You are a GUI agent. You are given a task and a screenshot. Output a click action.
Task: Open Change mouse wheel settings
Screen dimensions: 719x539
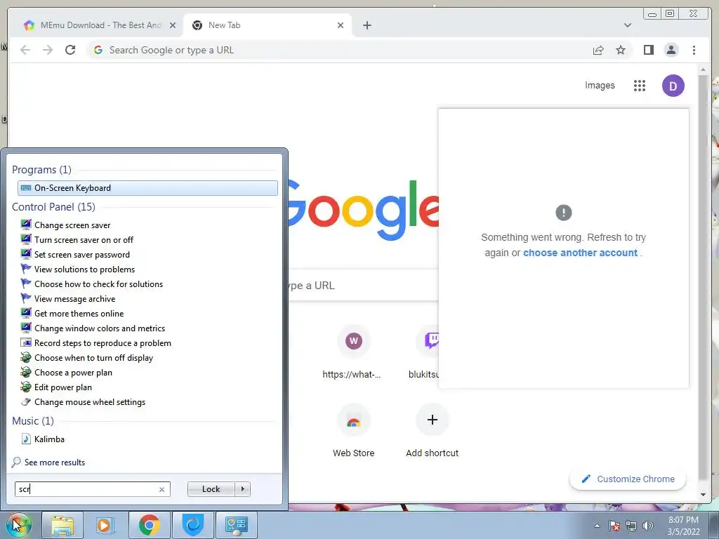[90, 402]
